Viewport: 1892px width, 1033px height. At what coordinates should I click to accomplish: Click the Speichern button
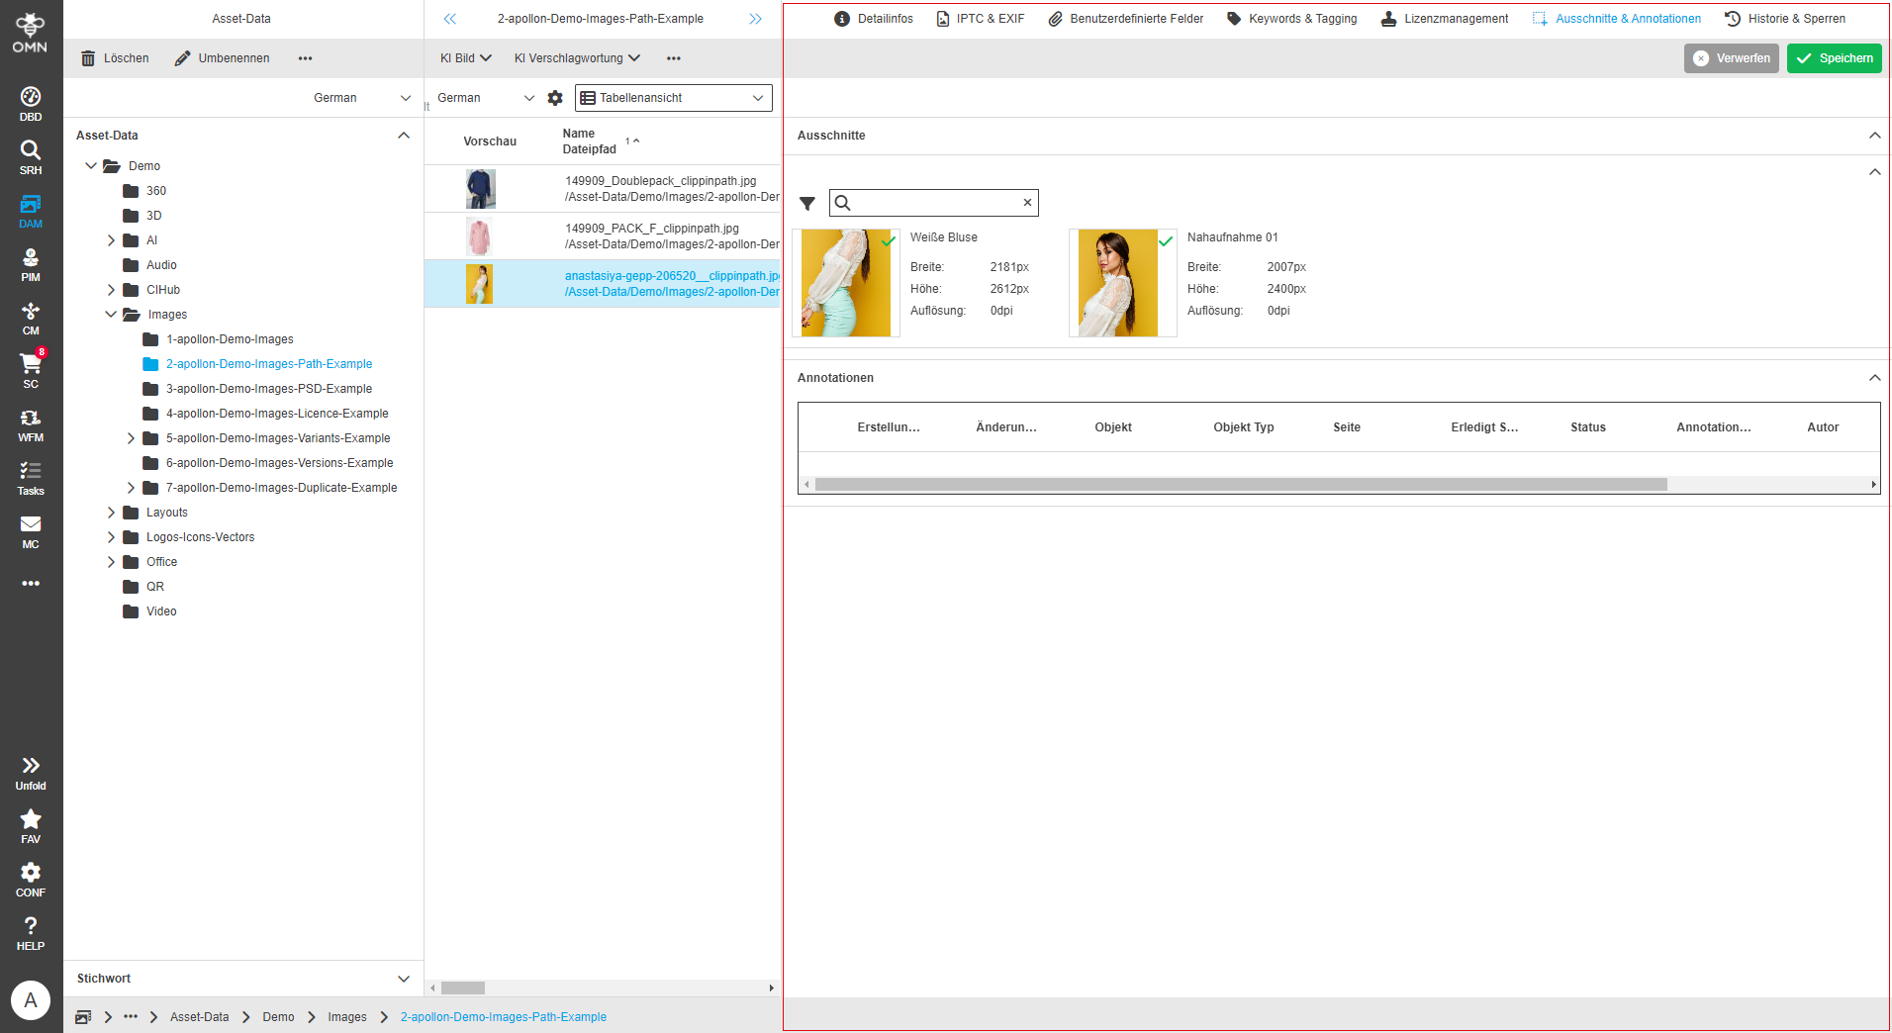click(1834, 58)
